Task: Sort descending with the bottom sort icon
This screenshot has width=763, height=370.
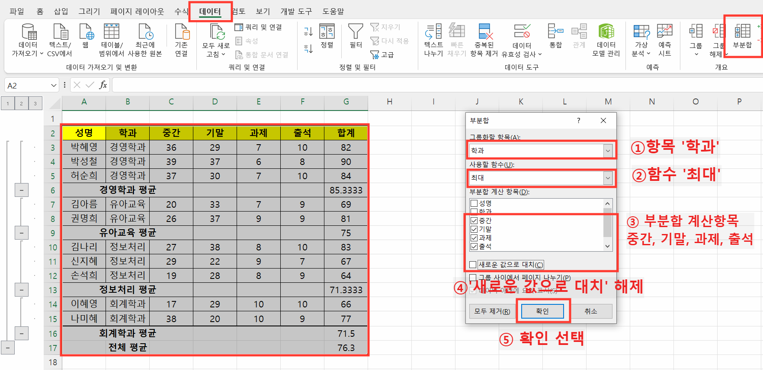Action: [308, 49]
